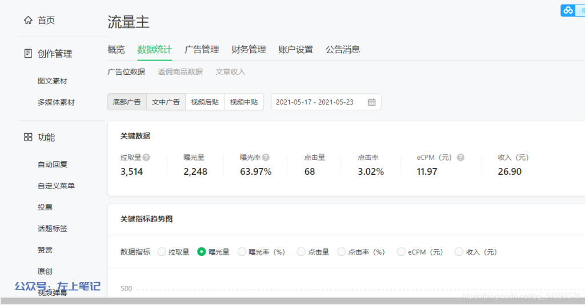The image size is (585, 305).
Task: Click the 创作管理 document icon
Action: [28, 53]
